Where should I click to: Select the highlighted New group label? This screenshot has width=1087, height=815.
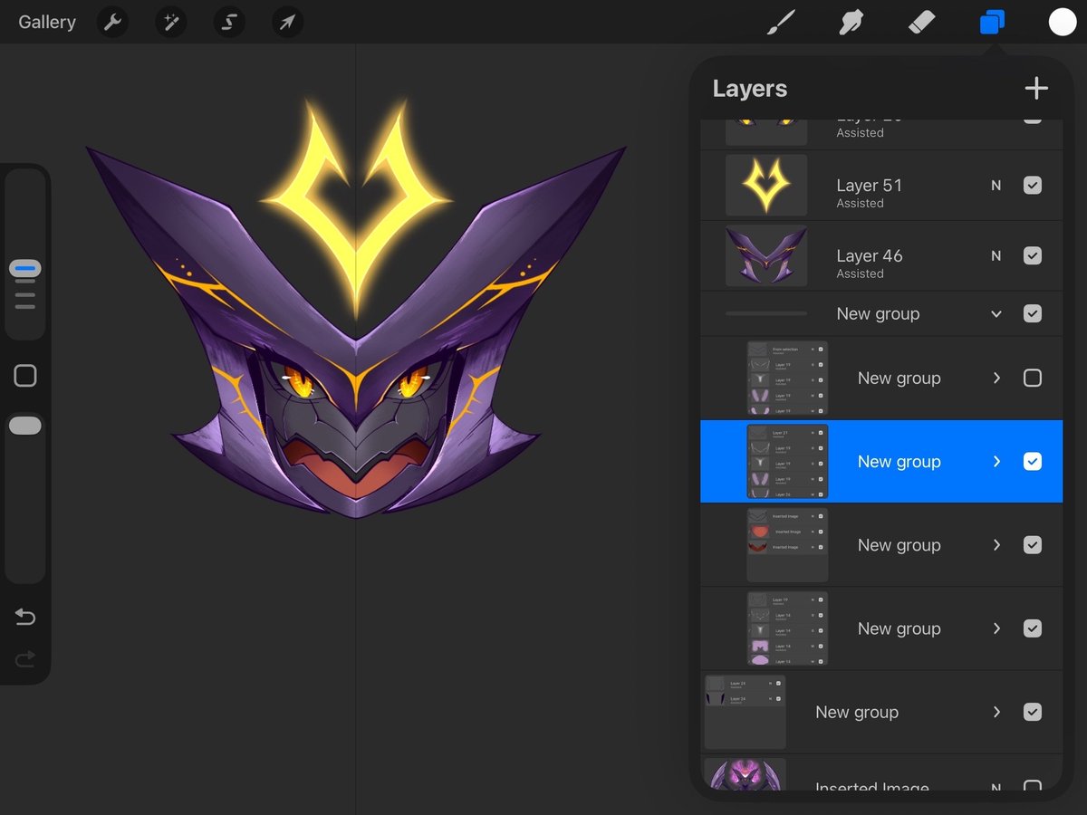[x=899, y=461]
